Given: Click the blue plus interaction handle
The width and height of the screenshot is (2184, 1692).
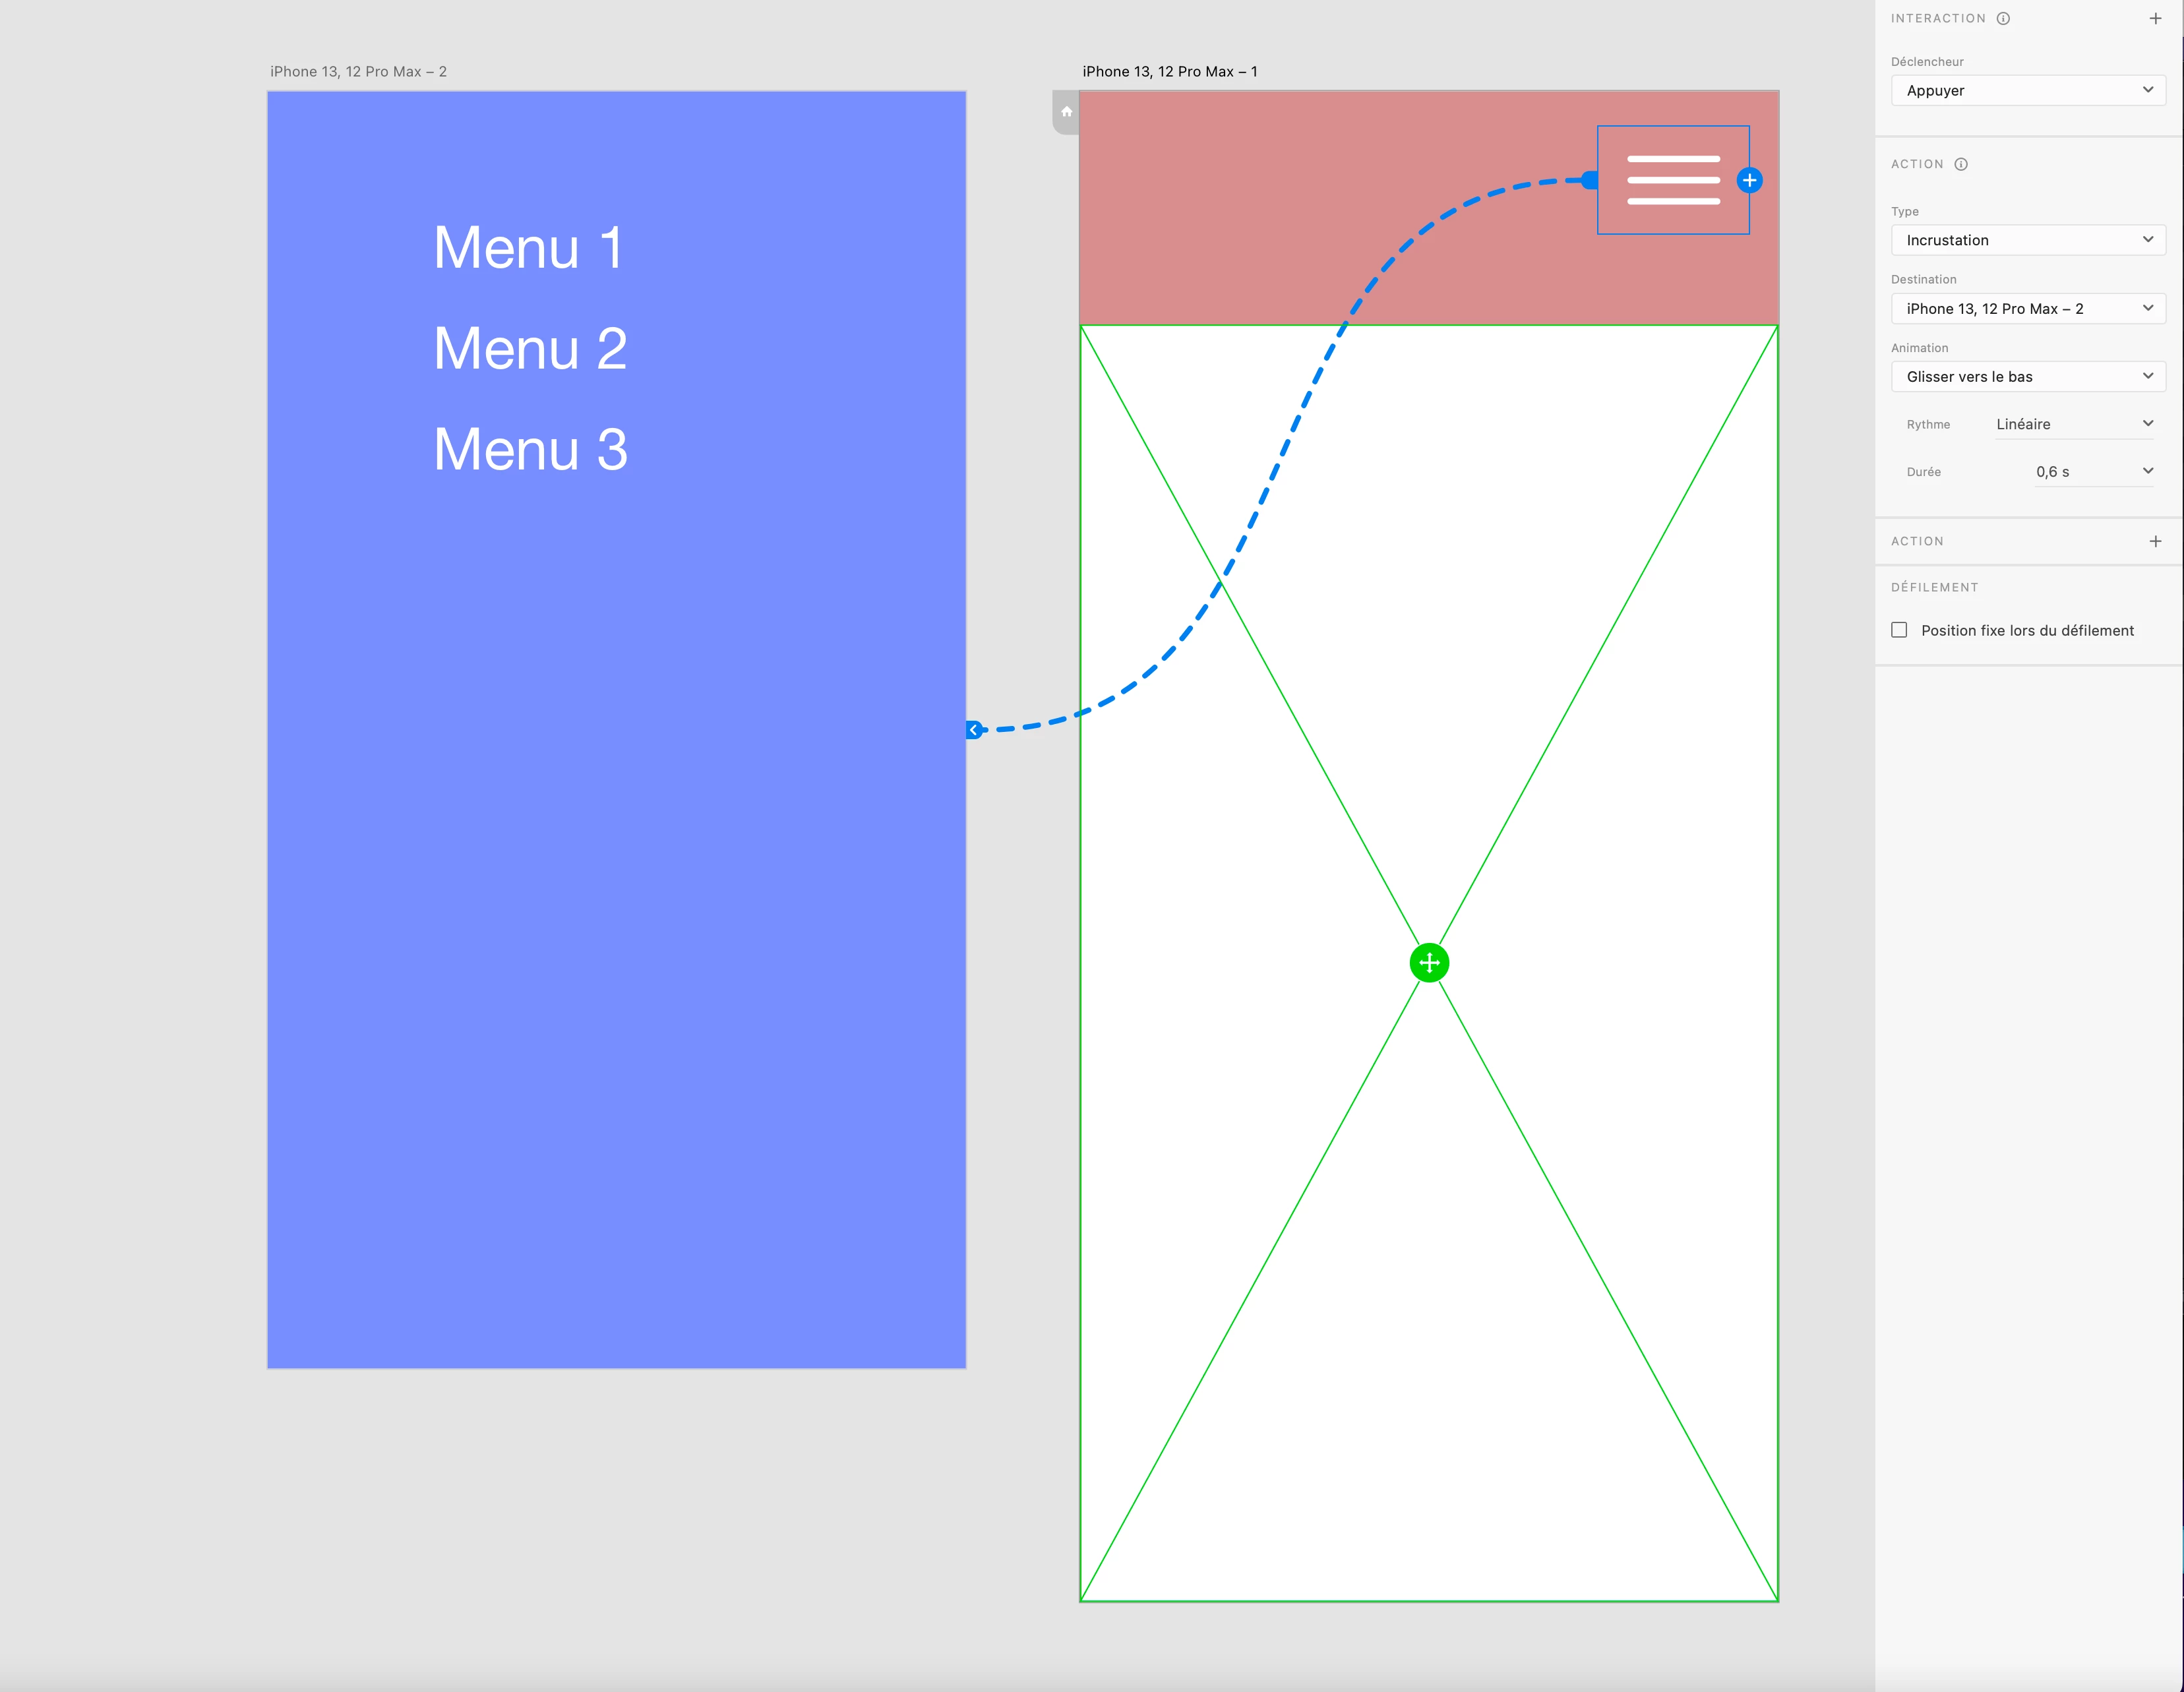Looking at the screenshot, I should click(1749, 181).
